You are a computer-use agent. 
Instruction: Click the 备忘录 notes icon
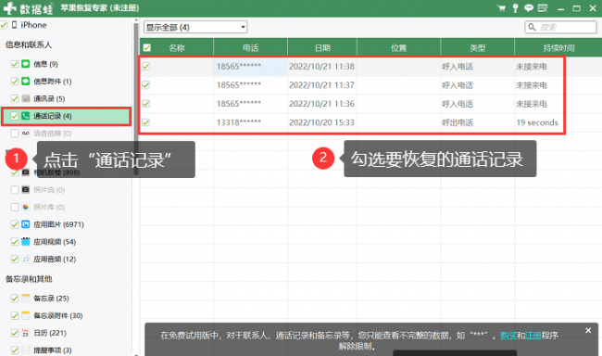26,298
